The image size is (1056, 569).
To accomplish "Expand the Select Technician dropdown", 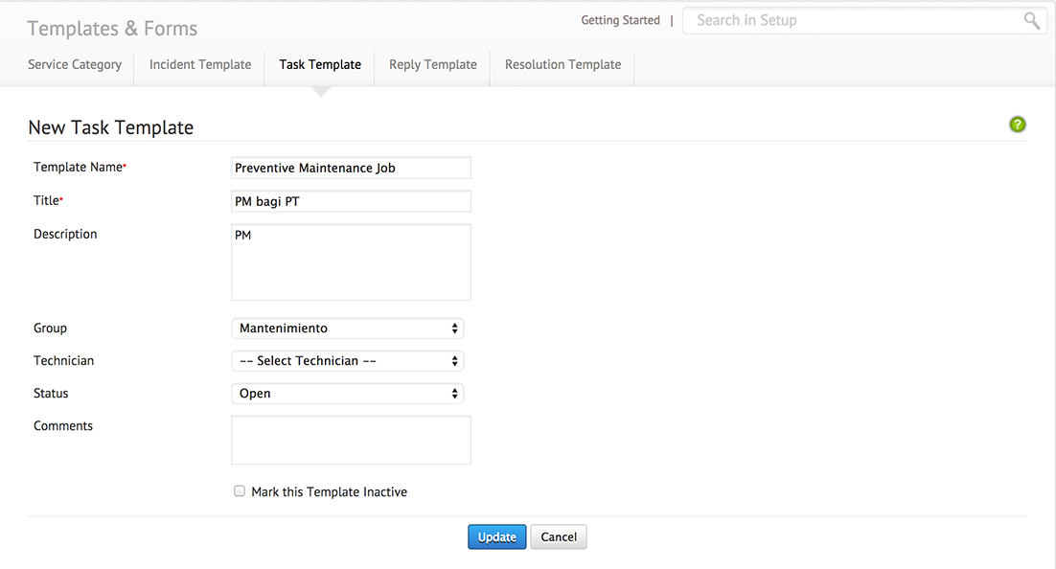I will pos(348,361).
